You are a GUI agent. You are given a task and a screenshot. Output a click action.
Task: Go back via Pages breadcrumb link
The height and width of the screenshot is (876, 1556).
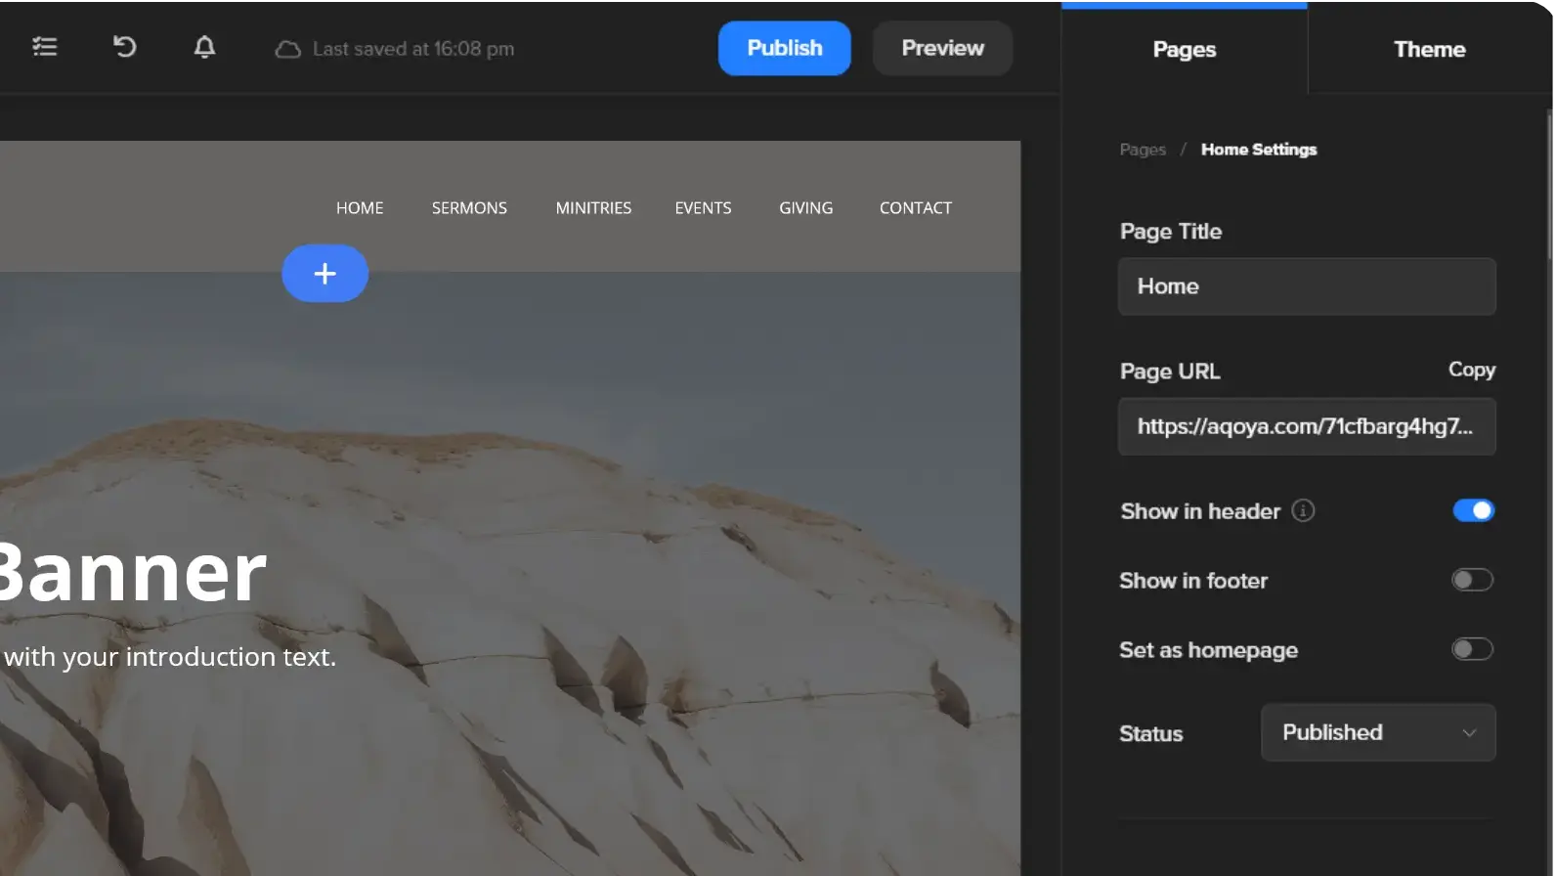tap(1143, 150)
